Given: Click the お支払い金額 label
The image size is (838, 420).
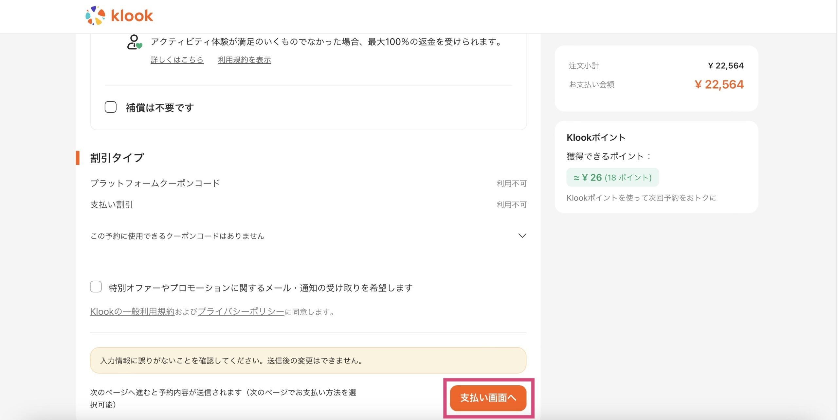Looking at the screenshot, I should [x=592, y=84].
